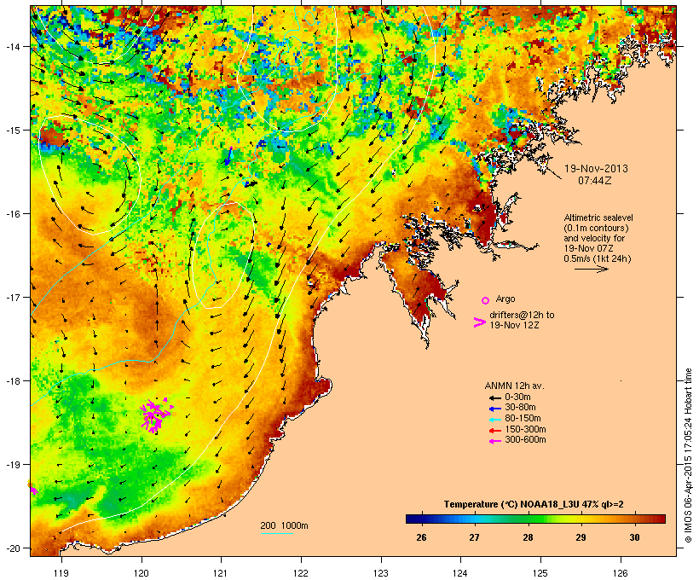Click the 'Altimetric sealevel' text

(x=598, y=217)
